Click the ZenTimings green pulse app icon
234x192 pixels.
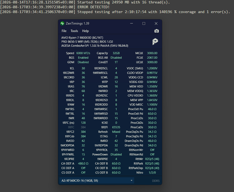click(62, 23)
